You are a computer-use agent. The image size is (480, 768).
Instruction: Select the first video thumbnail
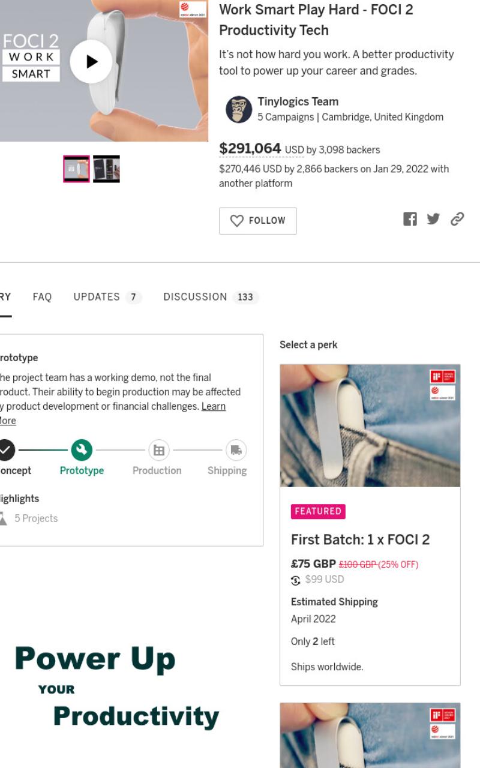point(76,169)
